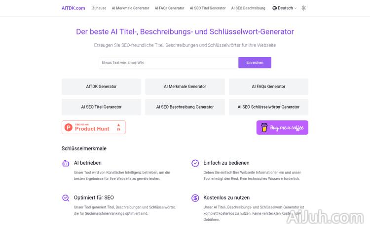Select the AITDK Generator card
Image resolution: width=370 pixels, height=230 pixels.
101,86
